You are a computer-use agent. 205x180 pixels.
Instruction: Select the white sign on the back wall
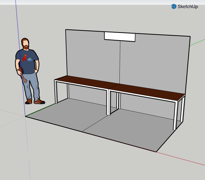(x=119, y=37)
